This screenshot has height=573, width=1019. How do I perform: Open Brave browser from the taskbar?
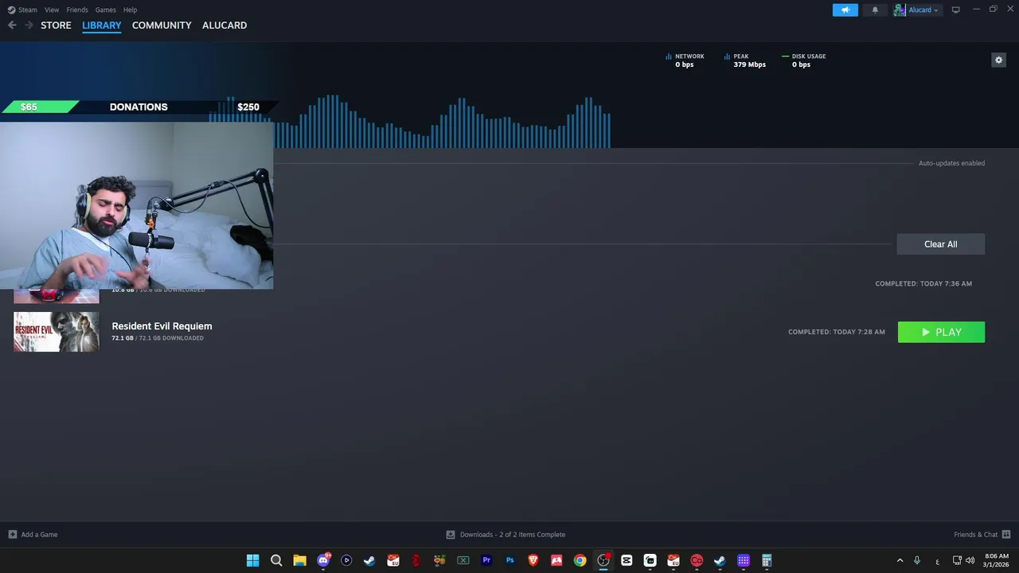point(533,560)
